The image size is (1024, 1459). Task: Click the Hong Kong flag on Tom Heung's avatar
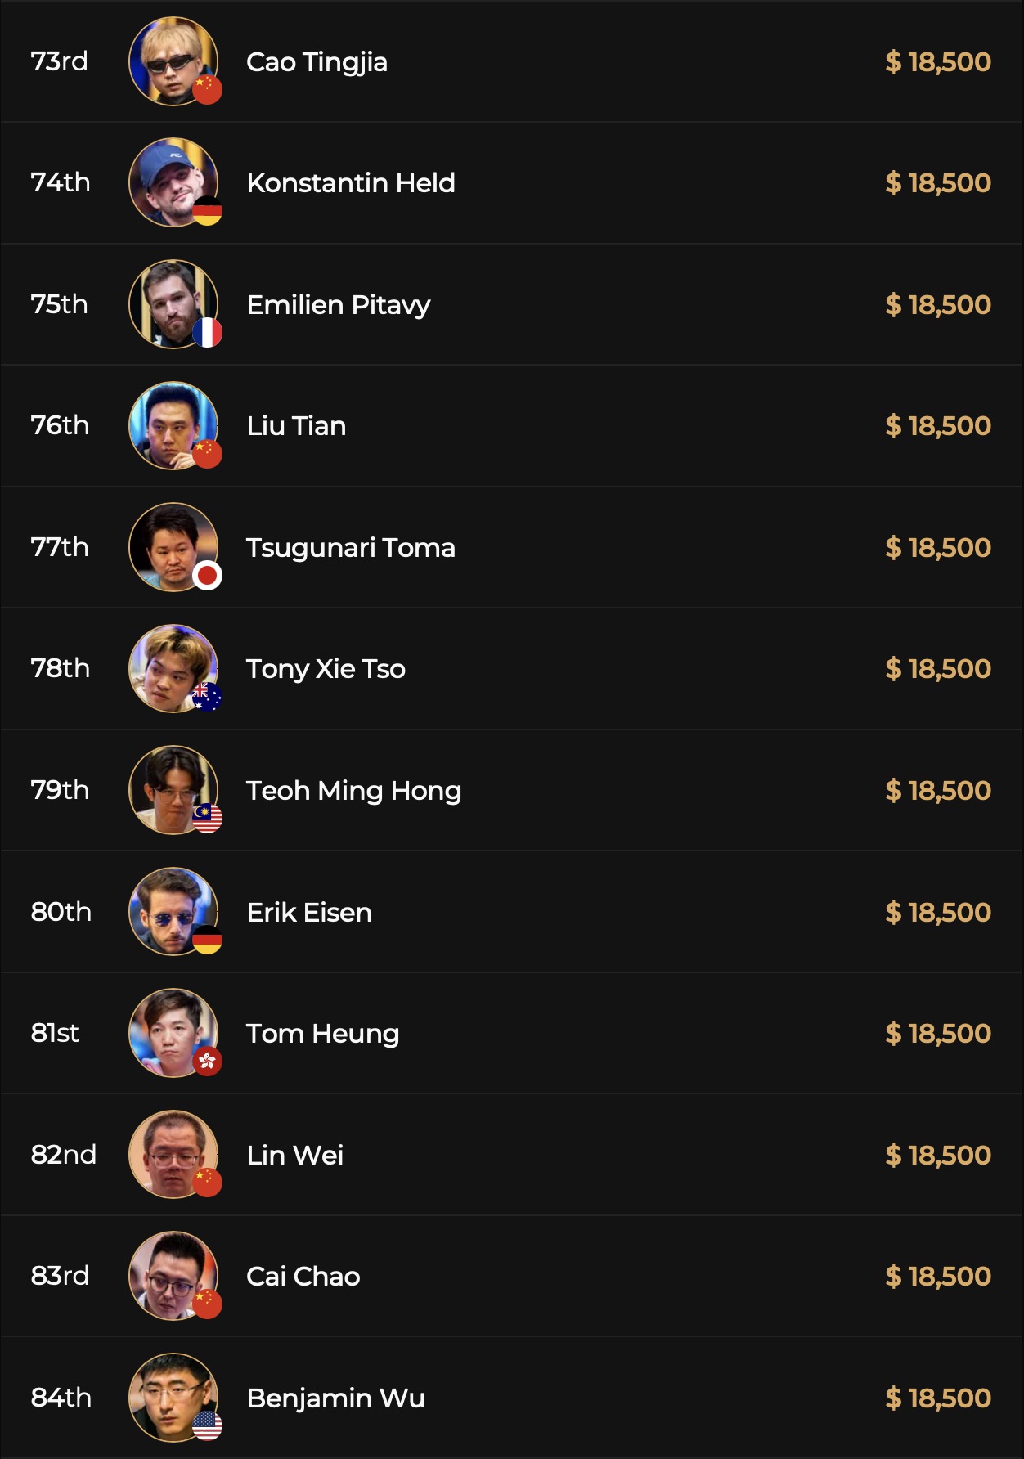pos(208,1061)
